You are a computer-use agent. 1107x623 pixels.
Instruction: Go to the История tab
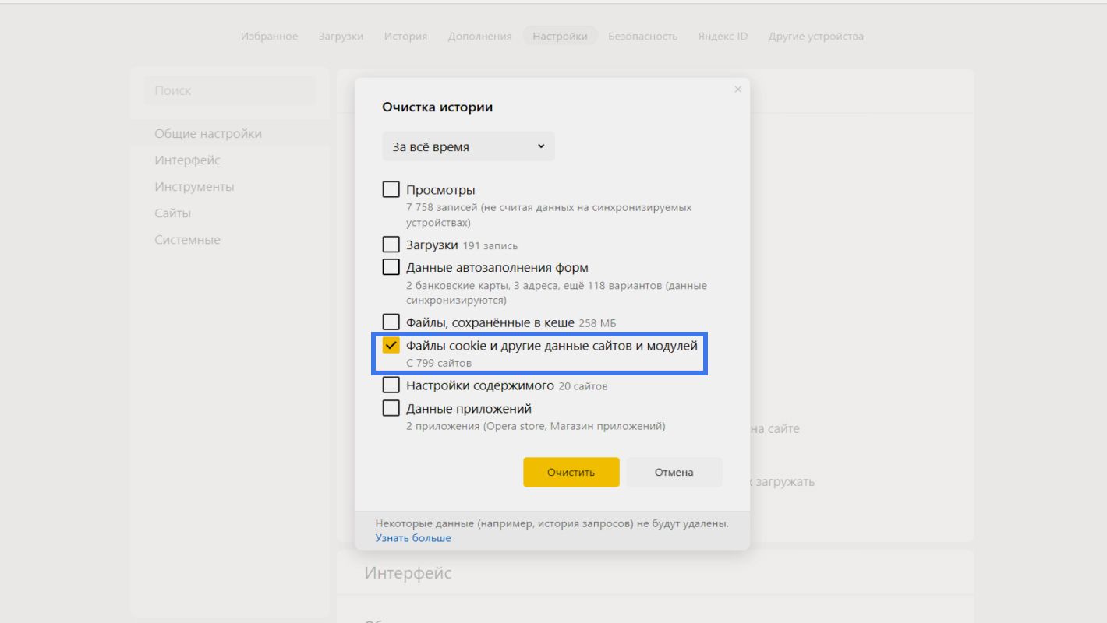coord(405,37)
